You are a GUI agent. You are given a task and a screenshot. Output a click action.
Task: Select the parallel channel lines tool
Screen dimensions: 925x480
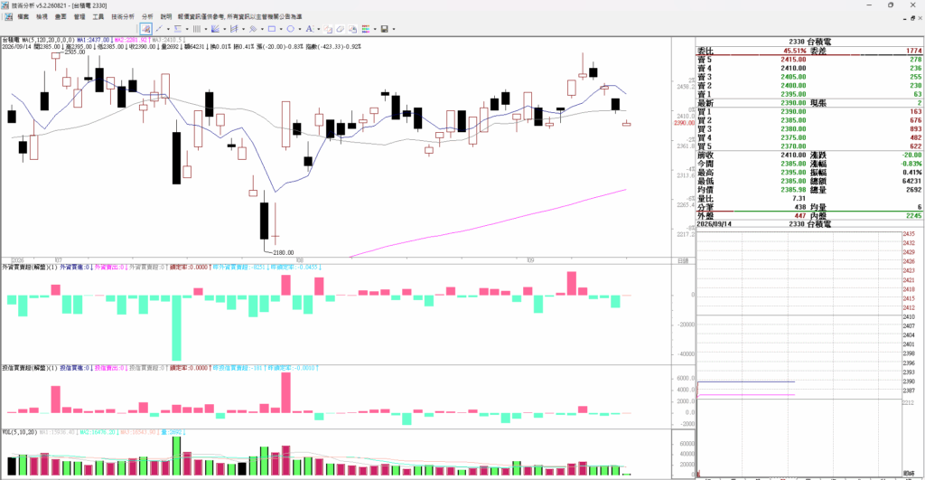tap(234, 29)
